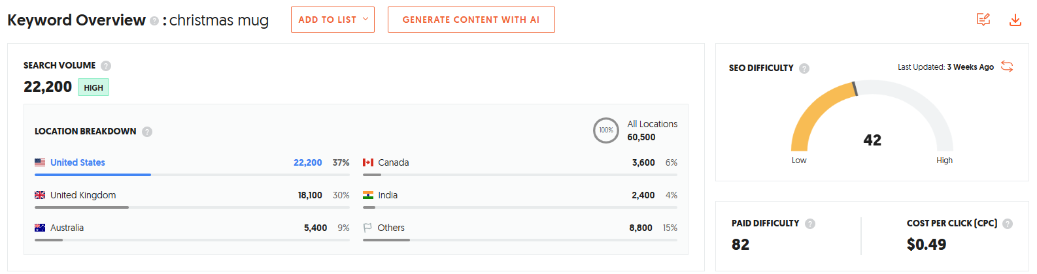The height and width of the screenshot is (274, 1037).
Task: Select the United States location link
Action: [77, 162]
